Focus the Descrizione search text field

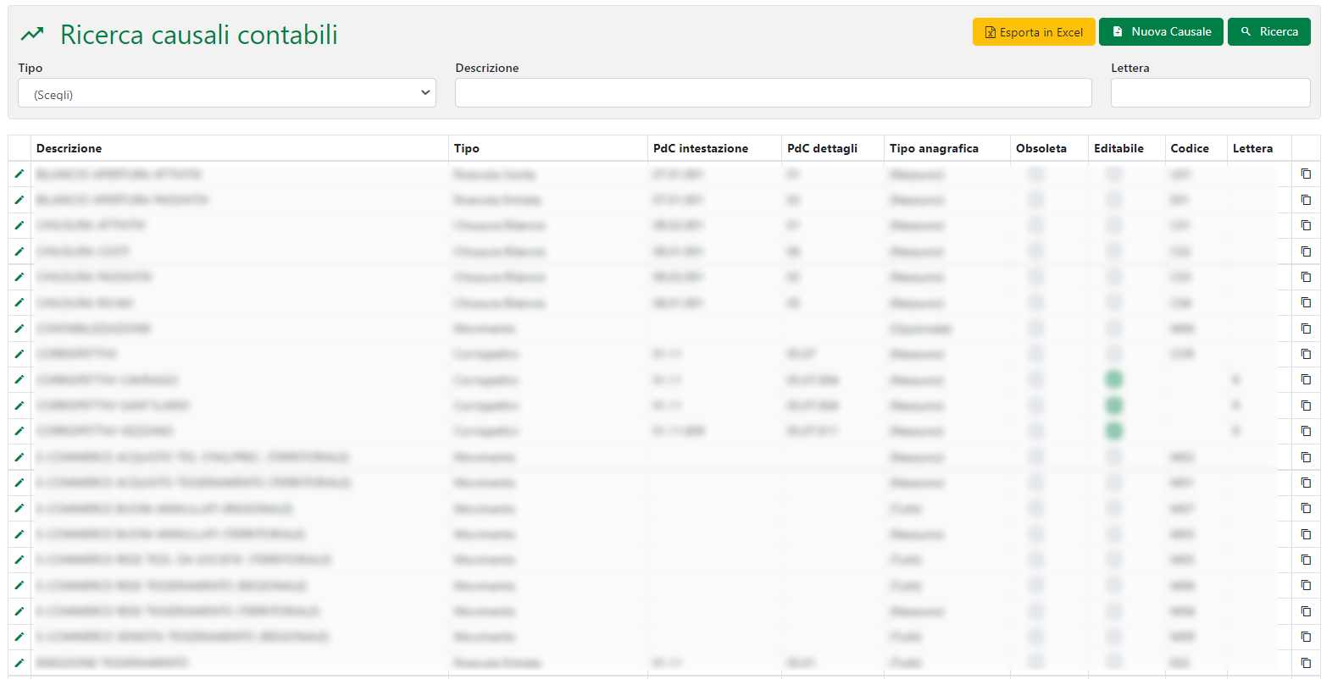[773, 93]
